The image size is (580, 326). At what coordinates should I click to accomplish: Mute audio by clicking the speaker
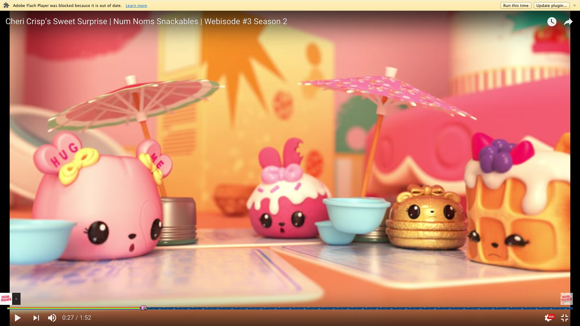tap(52, 318)
